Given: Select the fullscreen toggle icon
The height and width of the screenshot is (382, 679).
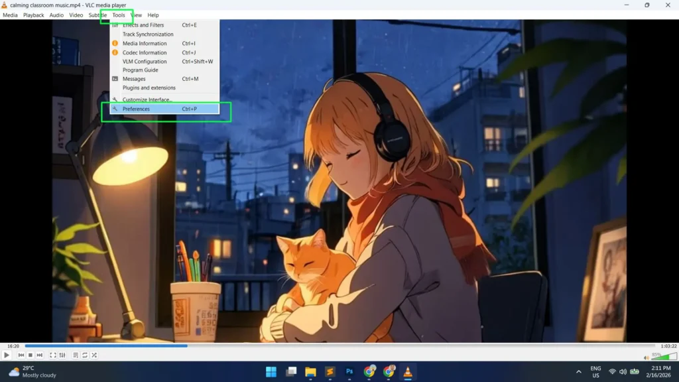Looking at the screenshot, I should pos(52,355).
